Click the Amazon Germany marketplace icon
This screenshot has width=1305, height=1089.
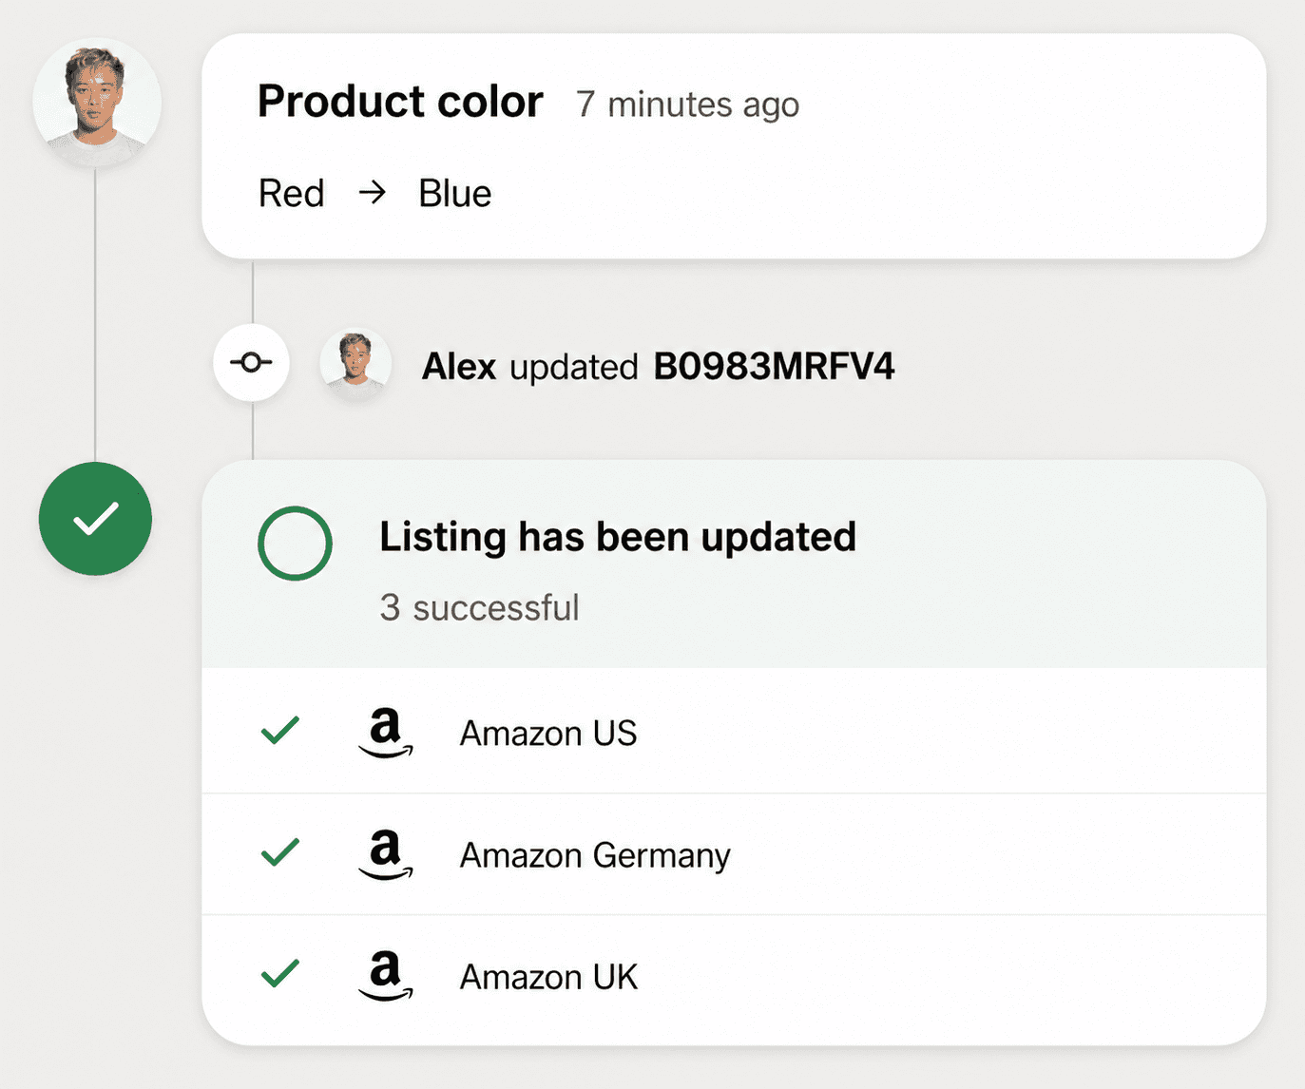click(x=386, y=854)
